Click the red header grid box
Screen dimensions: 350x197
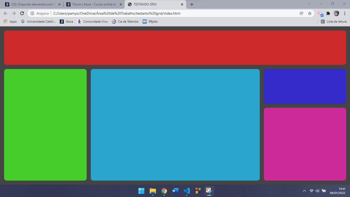click(x=175, y=48)
